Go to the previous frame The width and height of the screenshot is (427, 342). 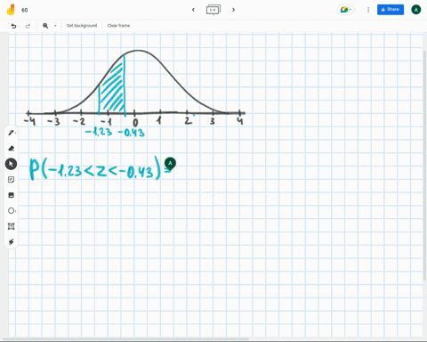click(x=193, y=10)
